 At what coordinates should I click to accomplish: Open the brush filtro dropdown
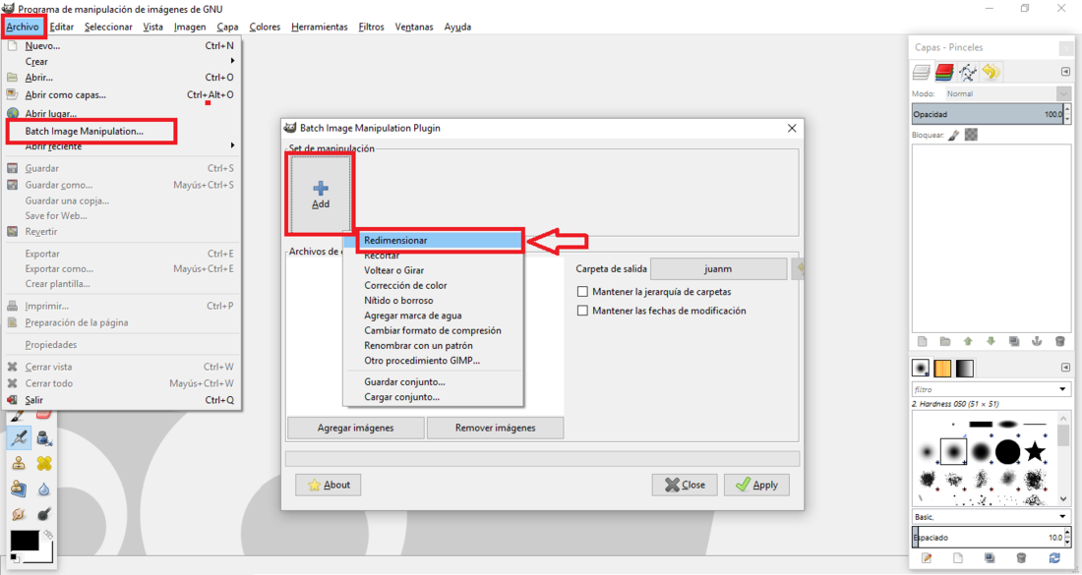(1062, 389)
